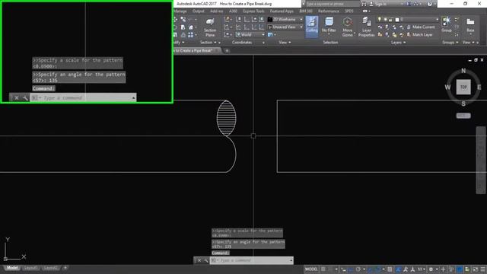Open the Unsaved View dropdown
This screenshot has width=487, height=274.
click(285, 27)
